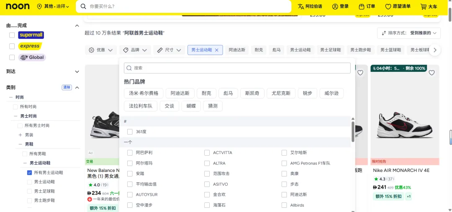Collapse 由……完成 section
Viewport: 452px width, 212px height.
click(x=77, y=25)
